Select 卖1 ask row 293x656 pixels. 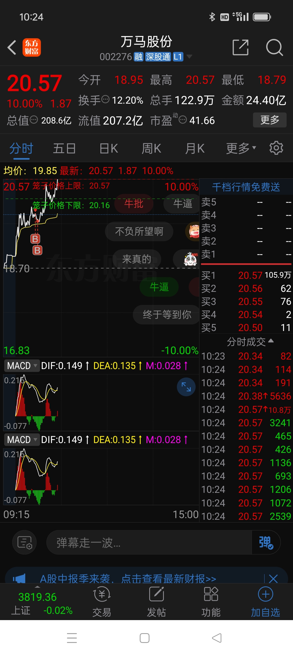[246, 254]
